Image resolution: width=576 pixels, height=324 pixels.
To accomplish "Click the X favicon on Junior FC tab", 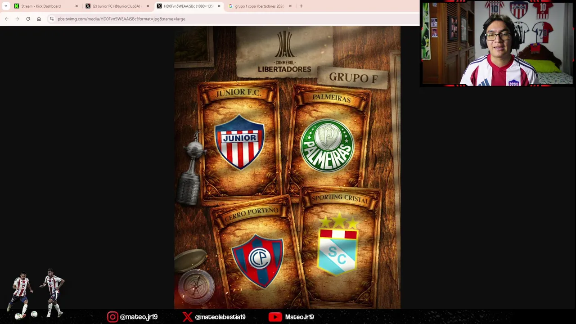I will (88, 6).
